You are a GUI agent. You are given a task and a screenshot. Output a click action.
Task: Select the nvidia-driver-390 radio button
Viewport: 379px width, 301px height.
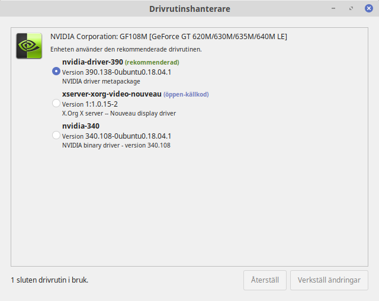56,71
